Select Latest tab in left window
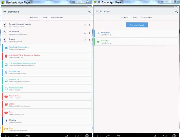180x137 pixels. coord(44,18)
